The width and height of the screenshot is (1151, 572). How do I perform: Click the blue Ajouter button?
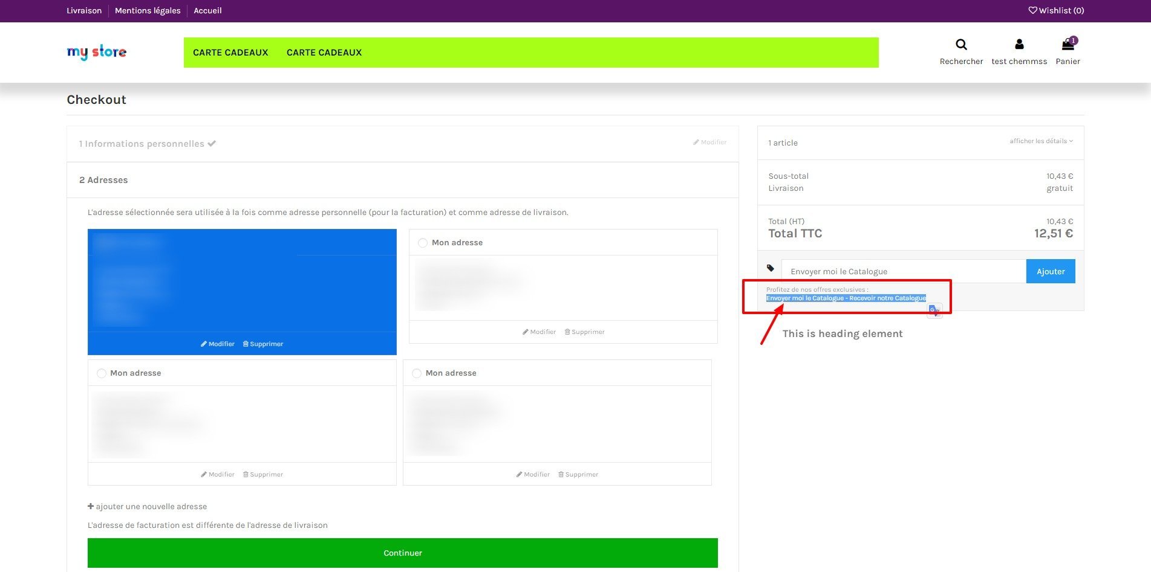1051,271
